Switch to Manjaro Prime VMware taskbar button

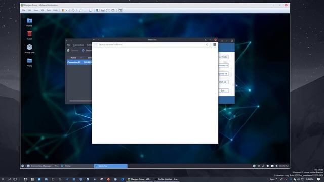click(x=139, y=179)
